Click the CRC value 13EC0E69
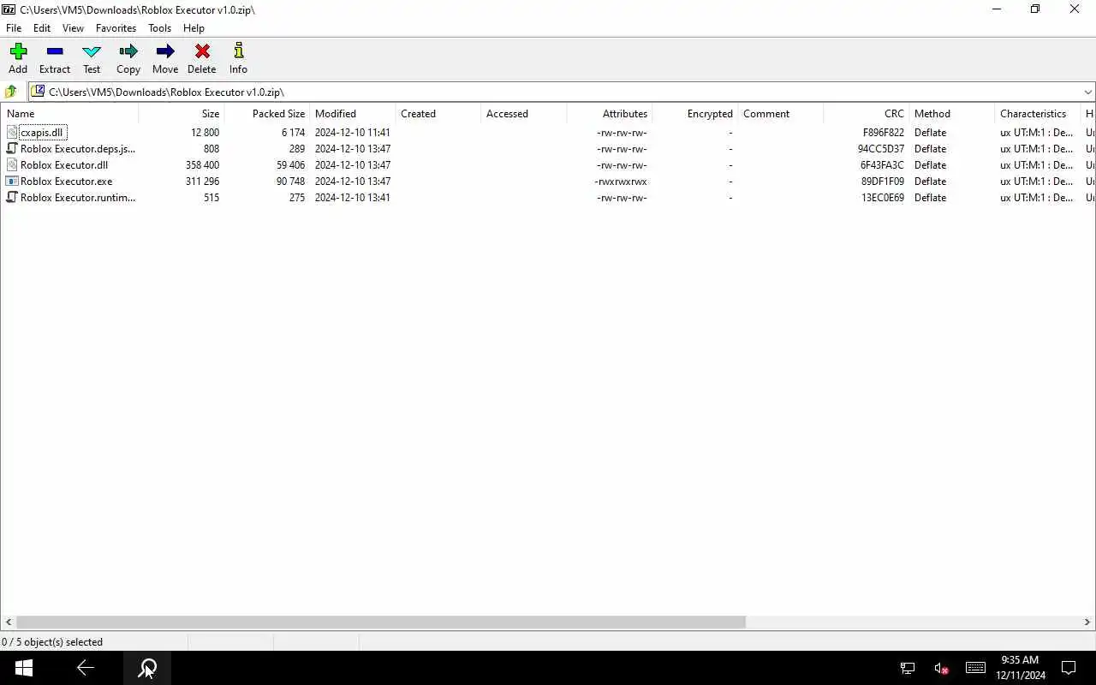1096x685 pixels. pos(883,198)
